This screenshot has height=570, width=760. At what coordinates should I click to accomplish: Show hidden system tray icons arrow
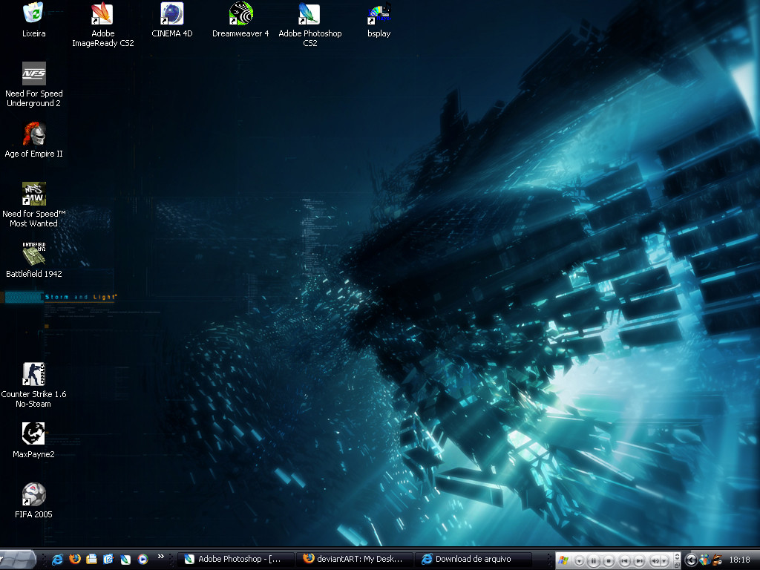tap(691, 560)
